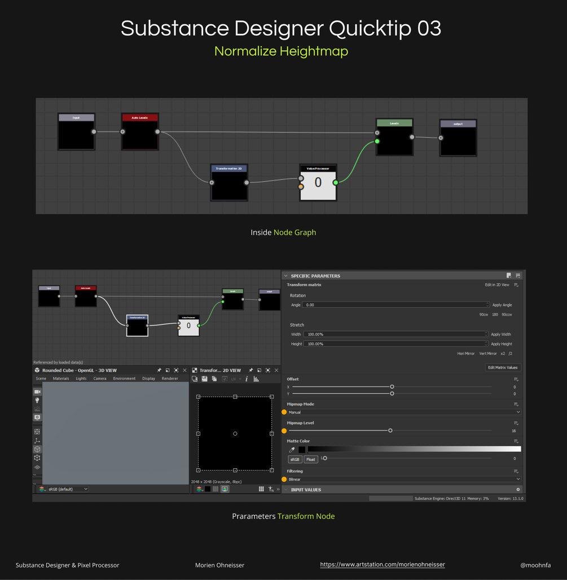
Task: Open the Lights menu in 3D view
Action: point(81,379)
